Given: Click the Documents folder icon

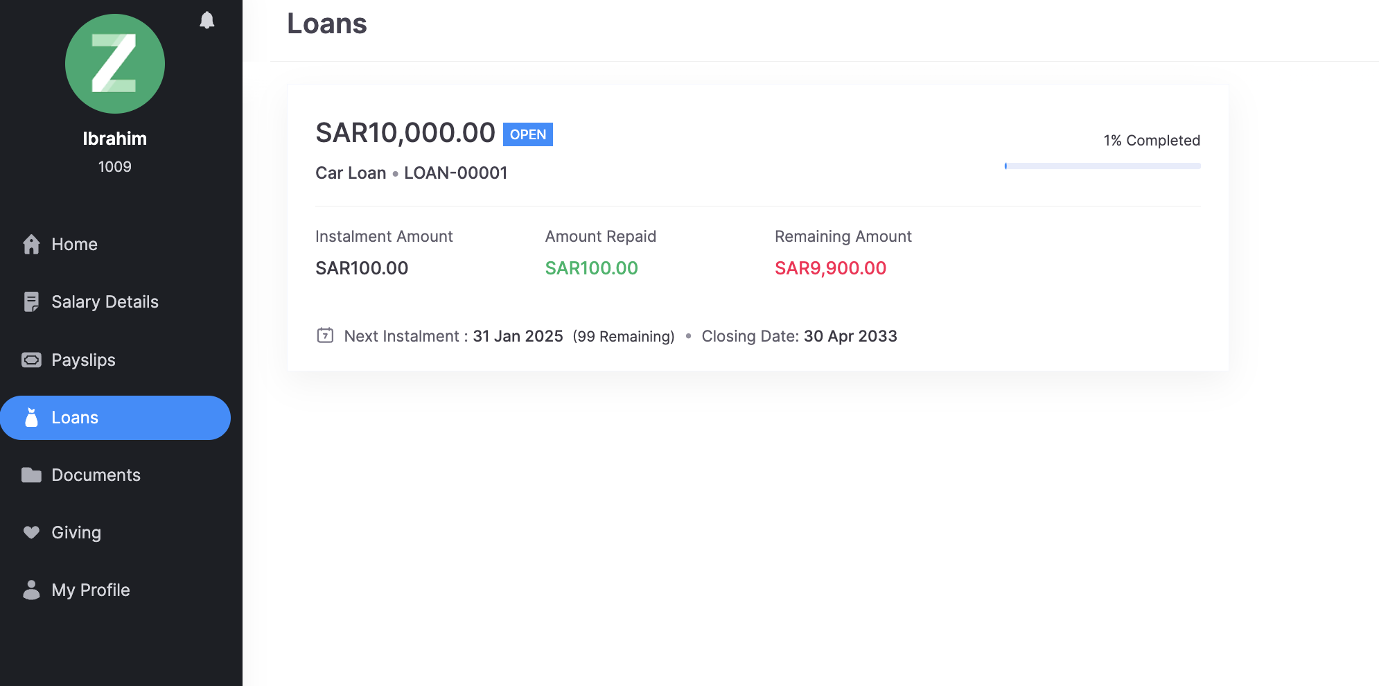Looking at the screenshot, I should [31, 475].
